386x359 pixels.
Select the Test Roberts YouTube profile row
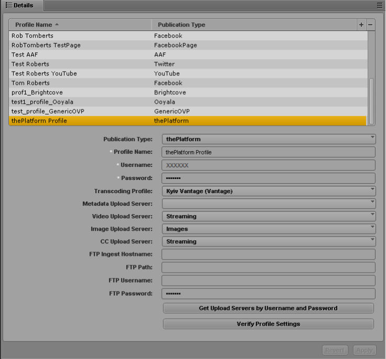click(x=189, y=74)
